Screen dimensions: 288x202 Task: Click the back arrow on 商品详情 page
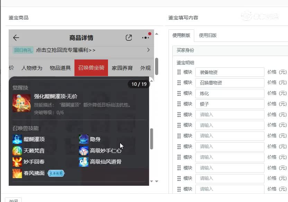[17, 38]
